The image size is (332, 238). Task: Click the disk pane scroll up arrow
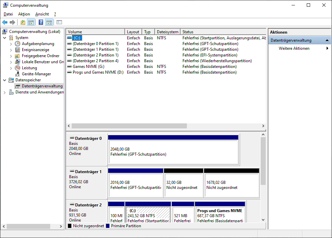click(x=263, y=135)
